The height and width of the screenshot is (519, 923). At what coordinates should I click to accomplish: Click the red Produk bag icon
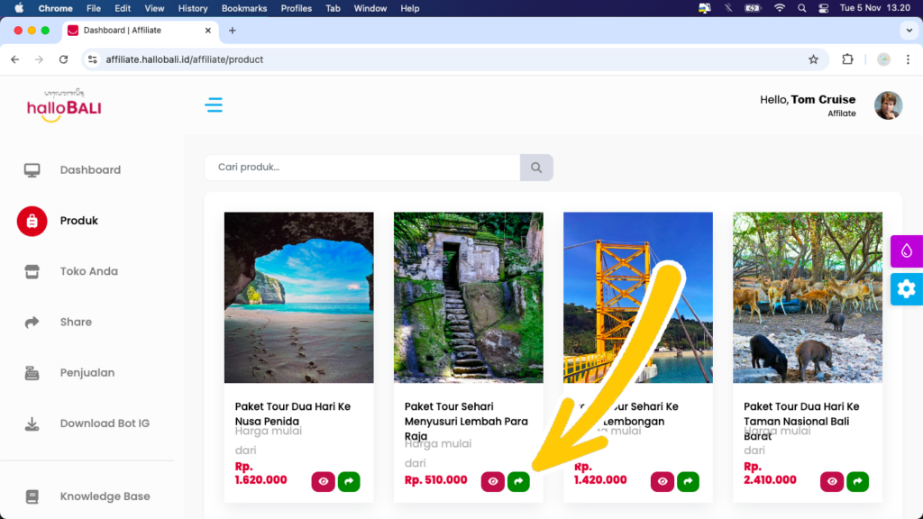(32, 222)
